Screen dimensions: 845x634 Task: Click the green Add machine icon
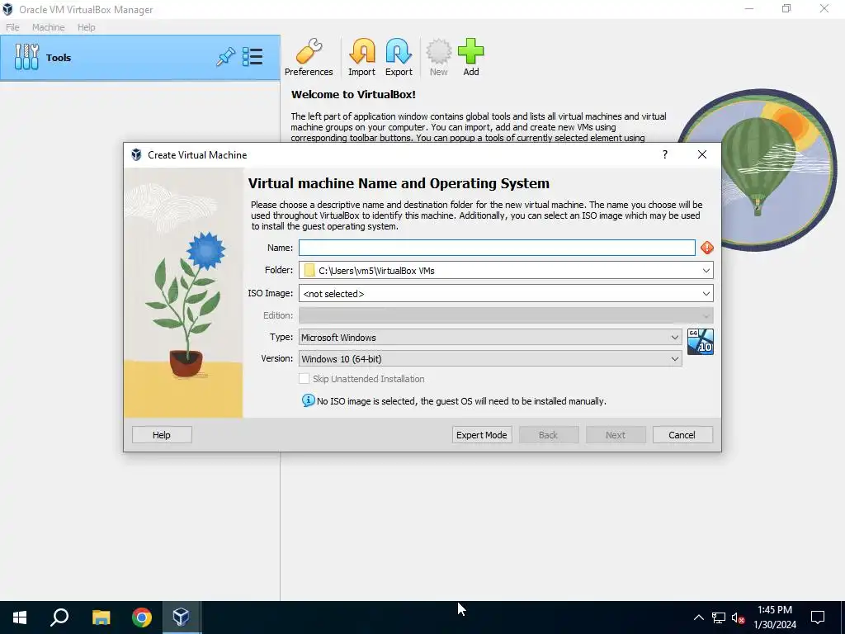tap(471, 57)
